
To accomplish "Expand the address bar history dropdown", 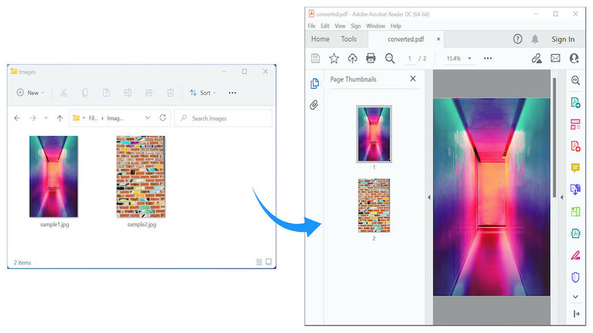I will [147, 118].
